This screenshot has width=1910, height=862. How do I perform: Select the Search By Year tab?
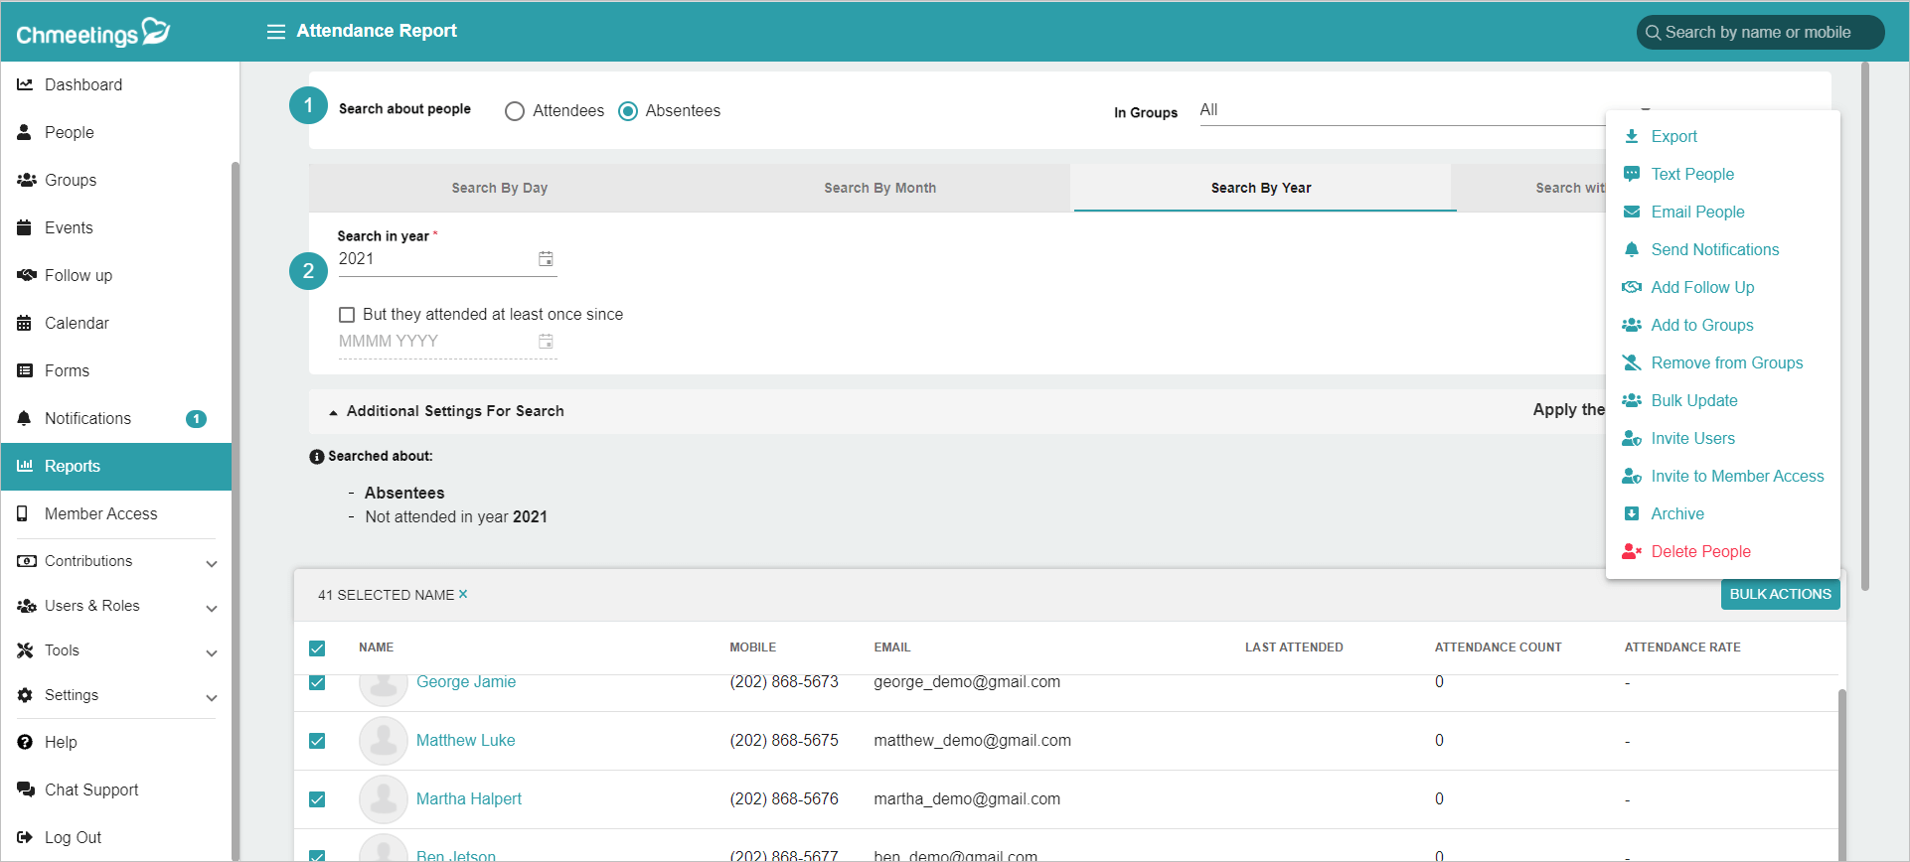coord(1261,188)
